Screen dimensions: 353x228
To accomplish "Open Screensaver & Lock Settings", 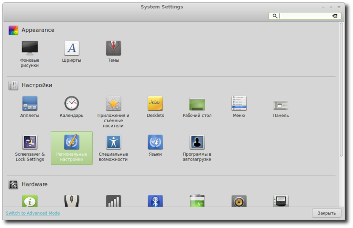I will click(x=30, y=148).
